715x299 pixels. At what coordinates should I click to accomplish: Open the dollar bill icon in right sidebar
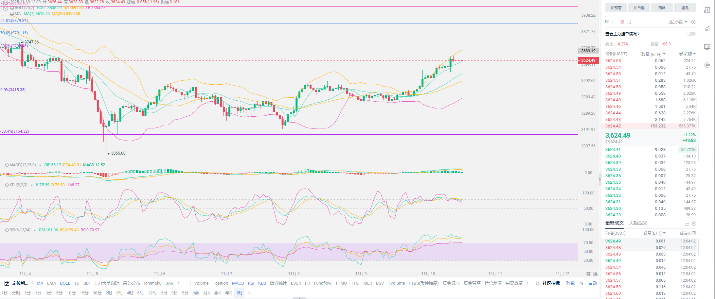tap(707, 10)
